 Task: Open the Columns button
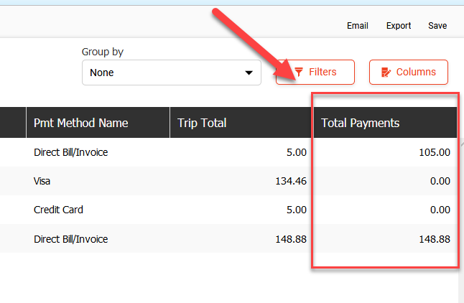(409, 73)
